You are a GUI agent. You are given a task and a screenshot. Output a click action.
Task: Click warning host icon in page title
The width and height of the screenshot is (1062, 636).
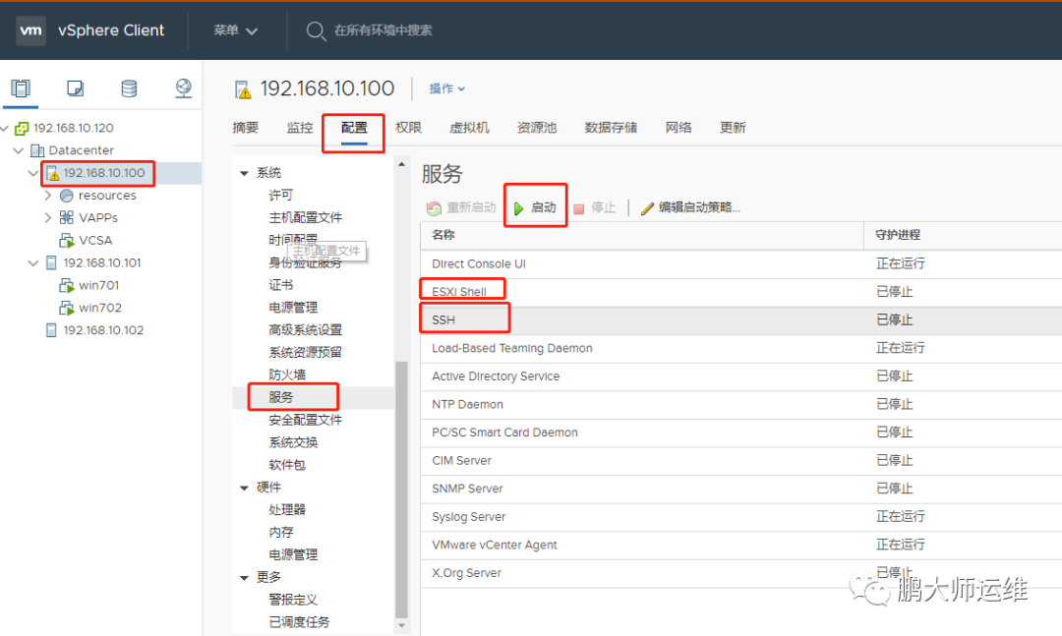click(x=243, y=89)
